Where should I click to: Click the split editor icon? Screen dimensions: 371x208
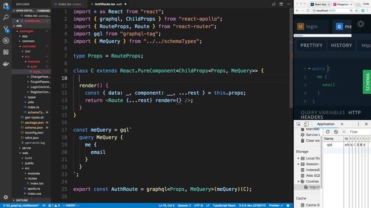point(281,4)
